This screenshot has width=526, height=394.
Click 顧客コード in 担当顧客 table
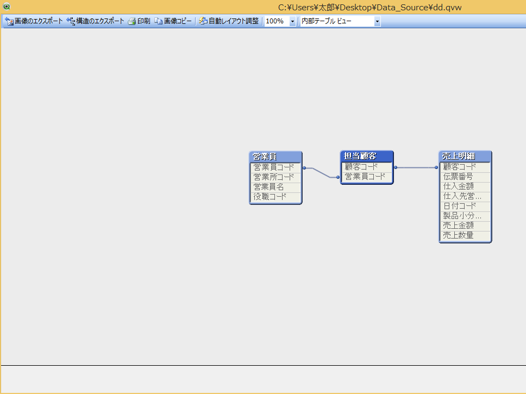367,167
